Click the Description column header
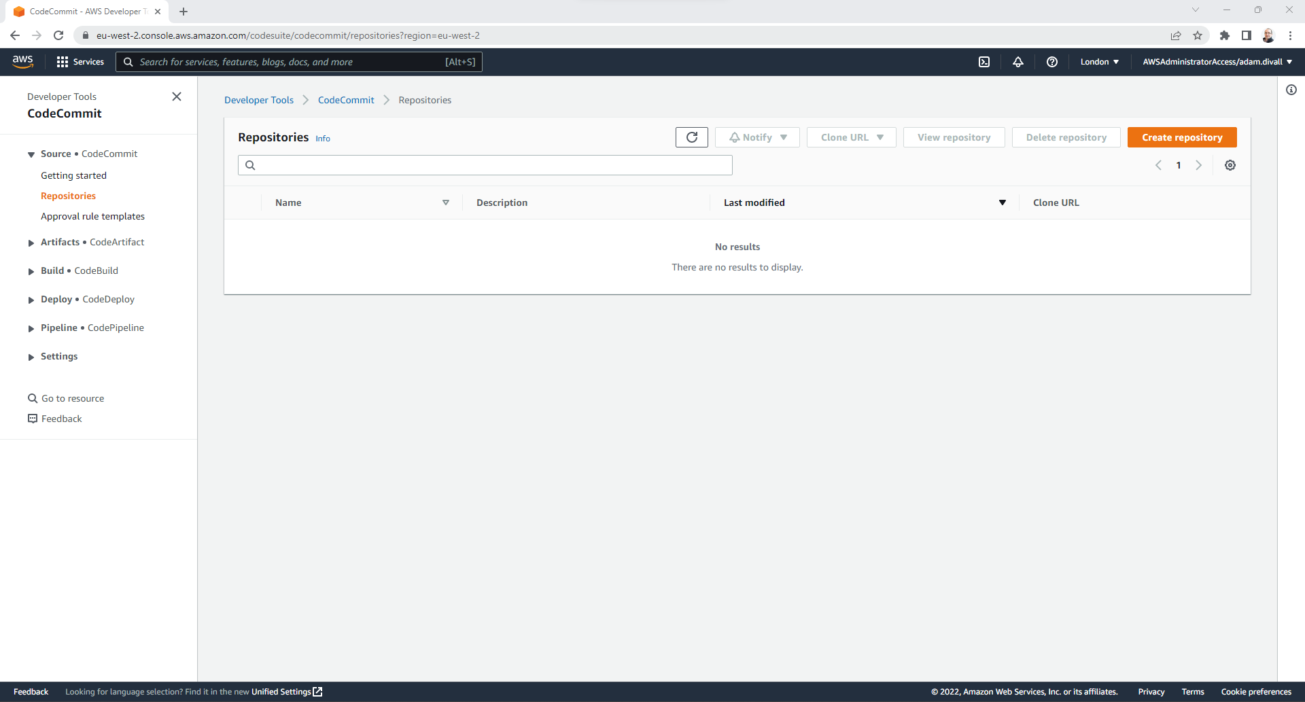1305x702 pixels. pyautogui.click(x=502, y=203)
